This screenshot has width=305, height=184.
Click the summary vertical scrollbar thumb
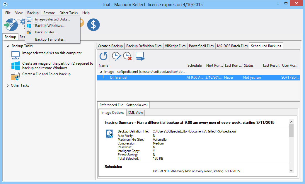click(x=291, y=130)
